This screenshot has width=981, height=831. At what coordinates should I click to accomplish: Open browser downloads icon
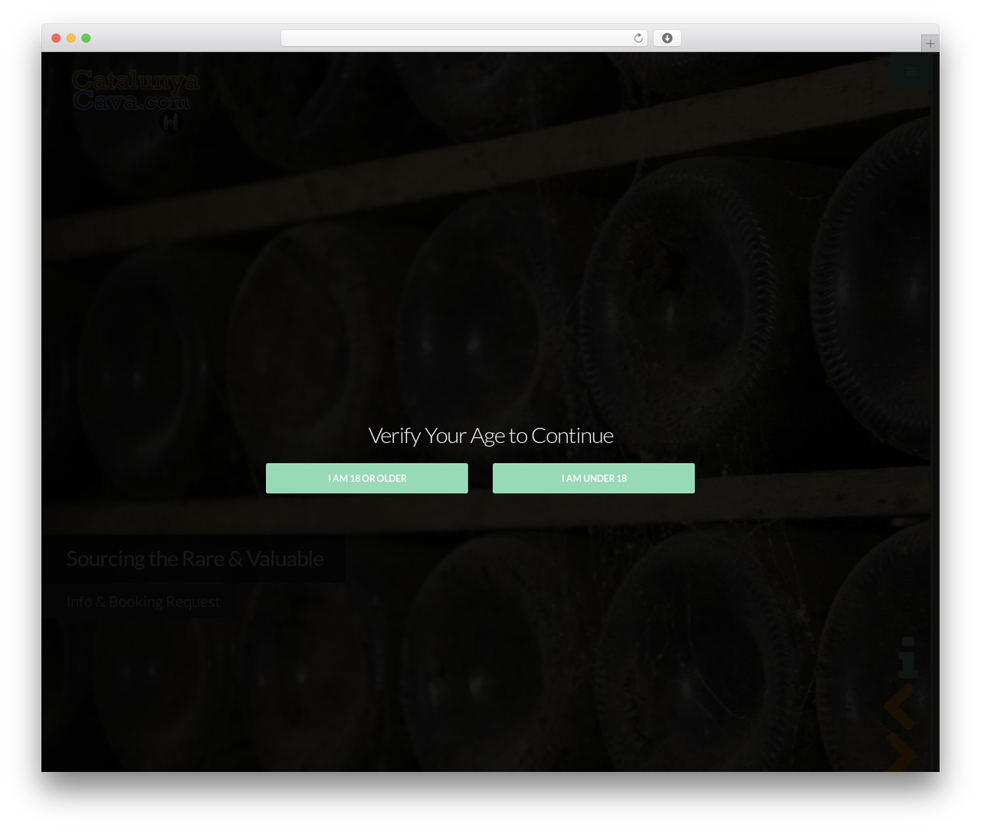(667, 38)
